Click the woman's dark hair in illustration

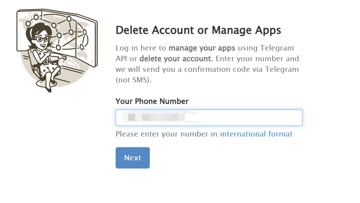[37, 30]
